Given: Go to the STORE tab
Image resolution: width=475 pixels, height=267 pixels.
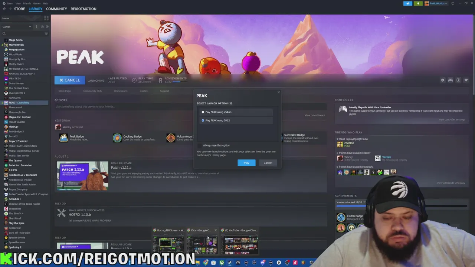Looking at the screenshot, I should click(19, 9).
